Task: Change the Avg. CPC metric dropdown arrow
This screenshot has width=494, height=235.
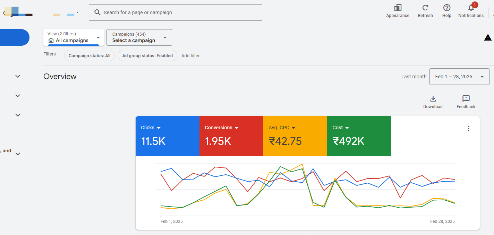Action: coord(293,128)
